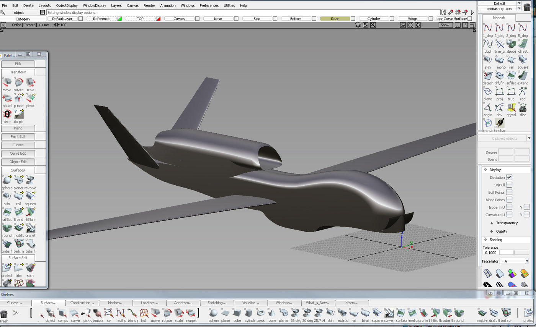Open the Render menu
Image resolution: width=536 pixels, height=327 pixels.
click(x=149, y=5)
